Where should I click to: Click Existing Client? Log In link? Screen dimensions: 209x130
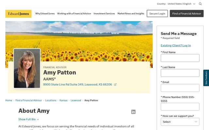click(176, 45)
